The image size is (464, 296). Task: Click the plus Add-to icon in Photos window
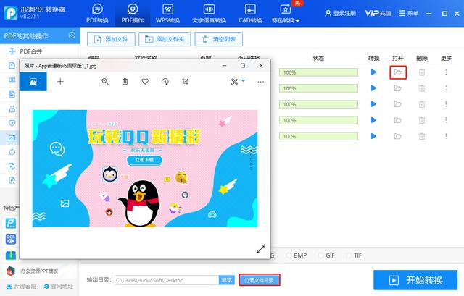point(60,82)
